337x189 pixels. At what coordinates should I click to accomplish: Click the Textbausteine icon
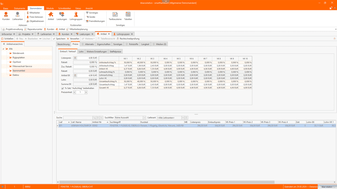[115, 16]
